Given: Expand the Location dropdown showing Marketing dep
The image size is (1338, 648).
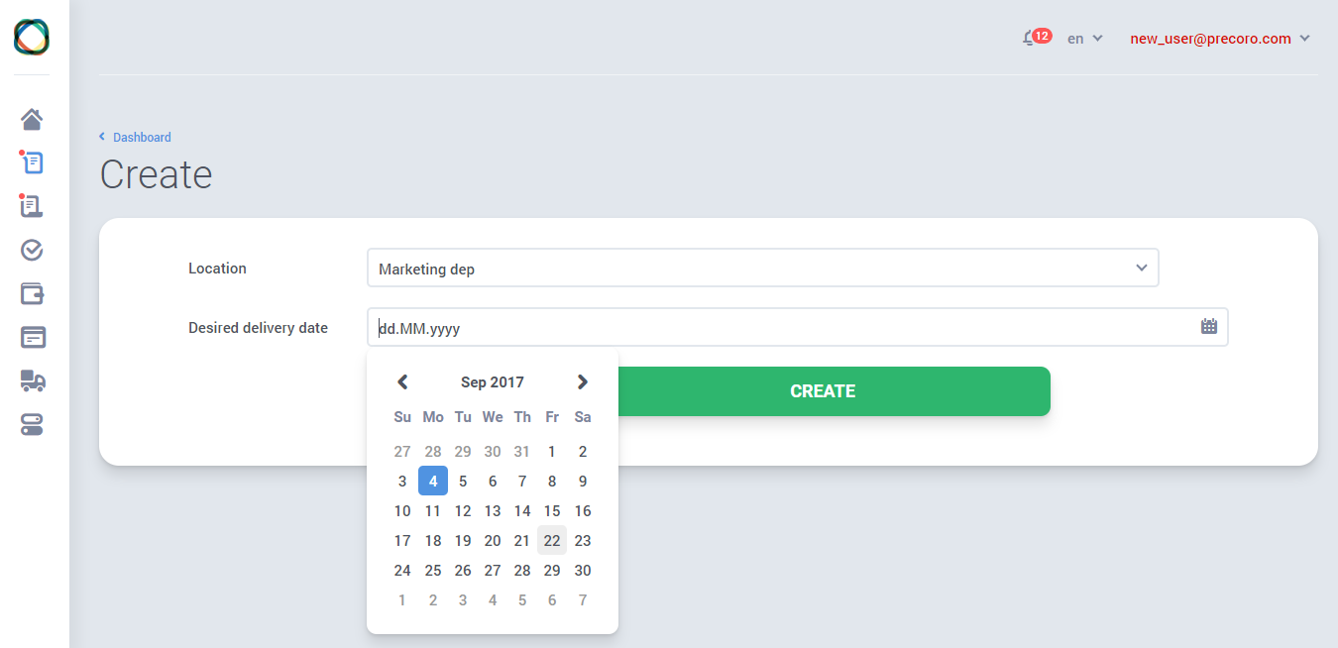Looking at the screenshot, I should coord(762,269).
